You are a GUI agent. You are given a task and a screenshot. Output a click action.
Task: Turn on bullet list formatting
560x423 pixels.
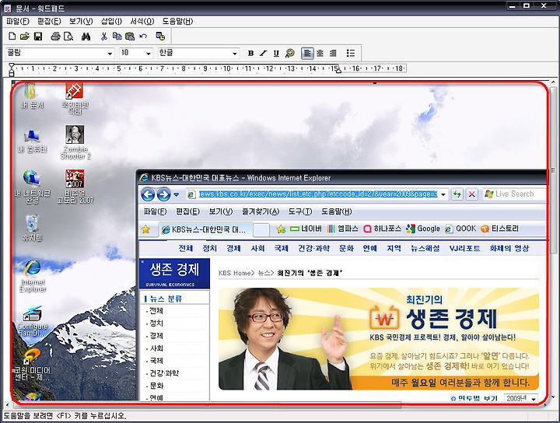pos(351,53)
